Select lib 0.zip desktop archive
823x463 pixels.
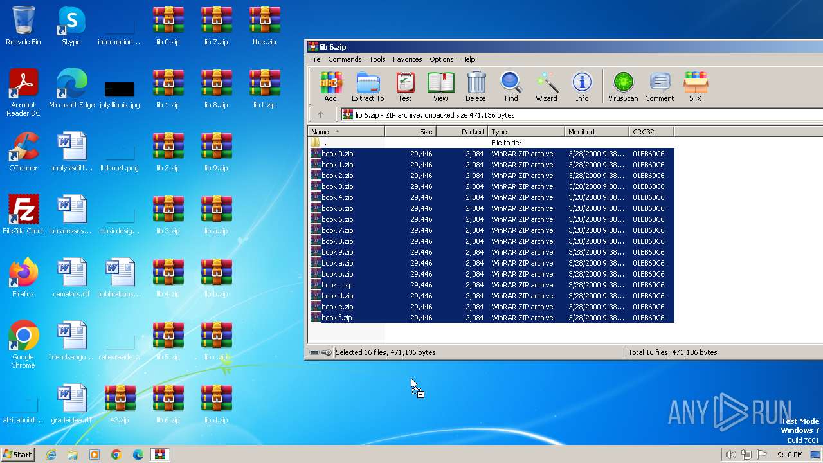[x=168, y=26]
